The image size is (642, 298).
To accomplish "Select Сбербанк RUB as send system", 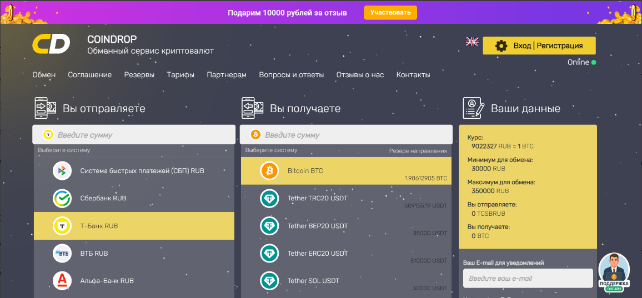I will tap(134, 198).
